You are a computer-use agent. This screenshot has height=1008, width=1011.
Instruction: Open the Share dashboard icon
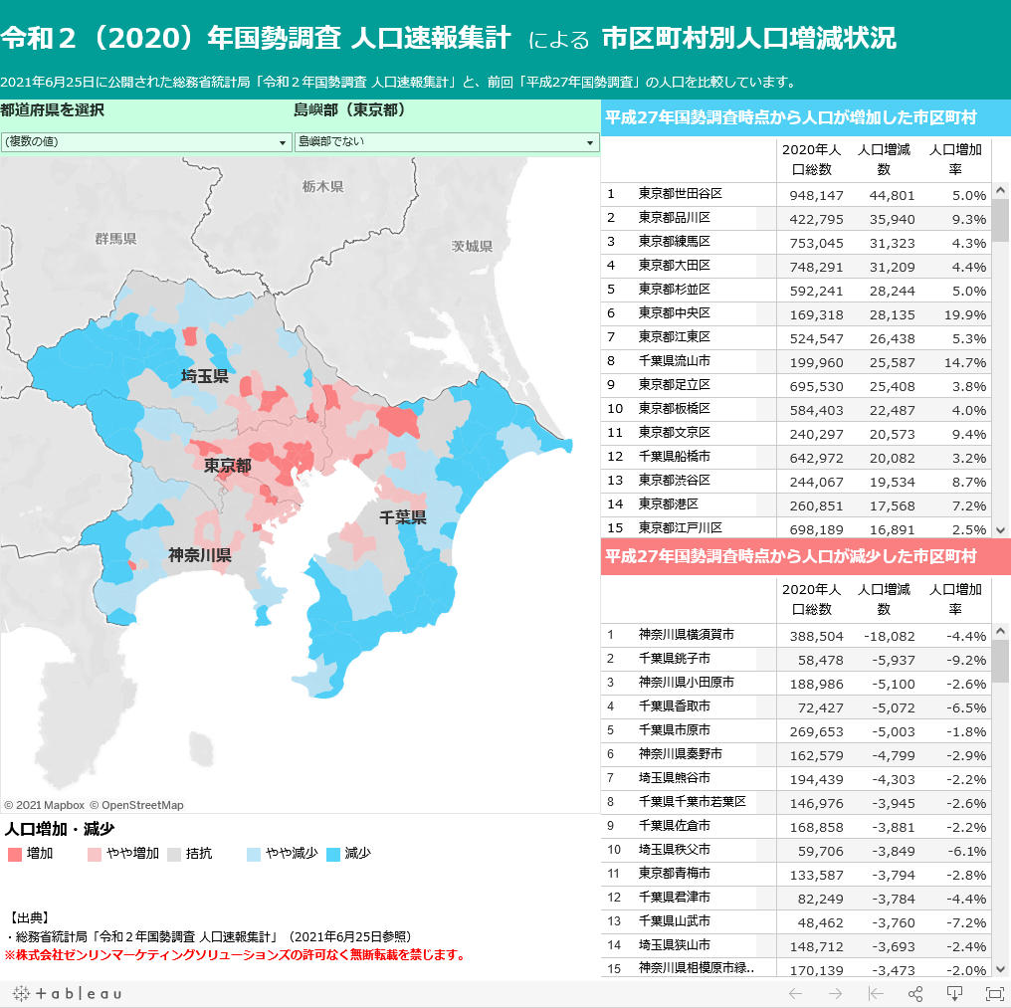click(x=915, y=994)
